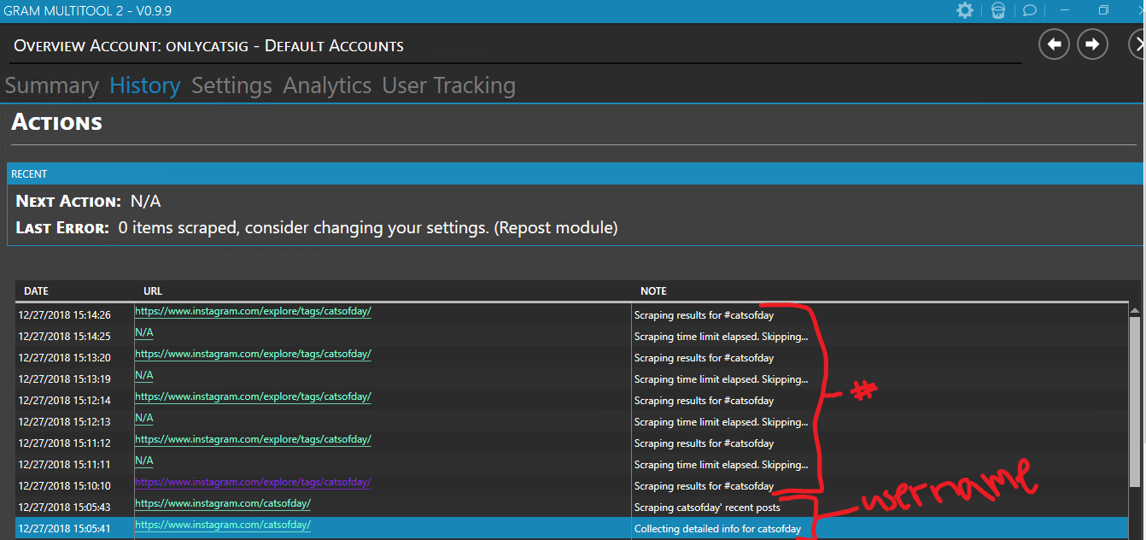This screenshot has height=540, width=1146.
Task: Click the N/A link at 15:11:11
Action: point(144,461)
